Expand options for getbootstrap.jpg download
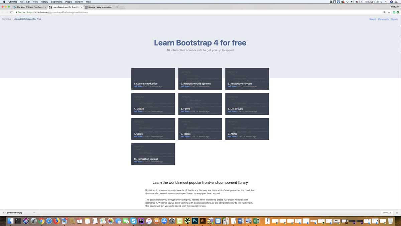The height and width of the screenshot is (226, 401). pos(34,213)
